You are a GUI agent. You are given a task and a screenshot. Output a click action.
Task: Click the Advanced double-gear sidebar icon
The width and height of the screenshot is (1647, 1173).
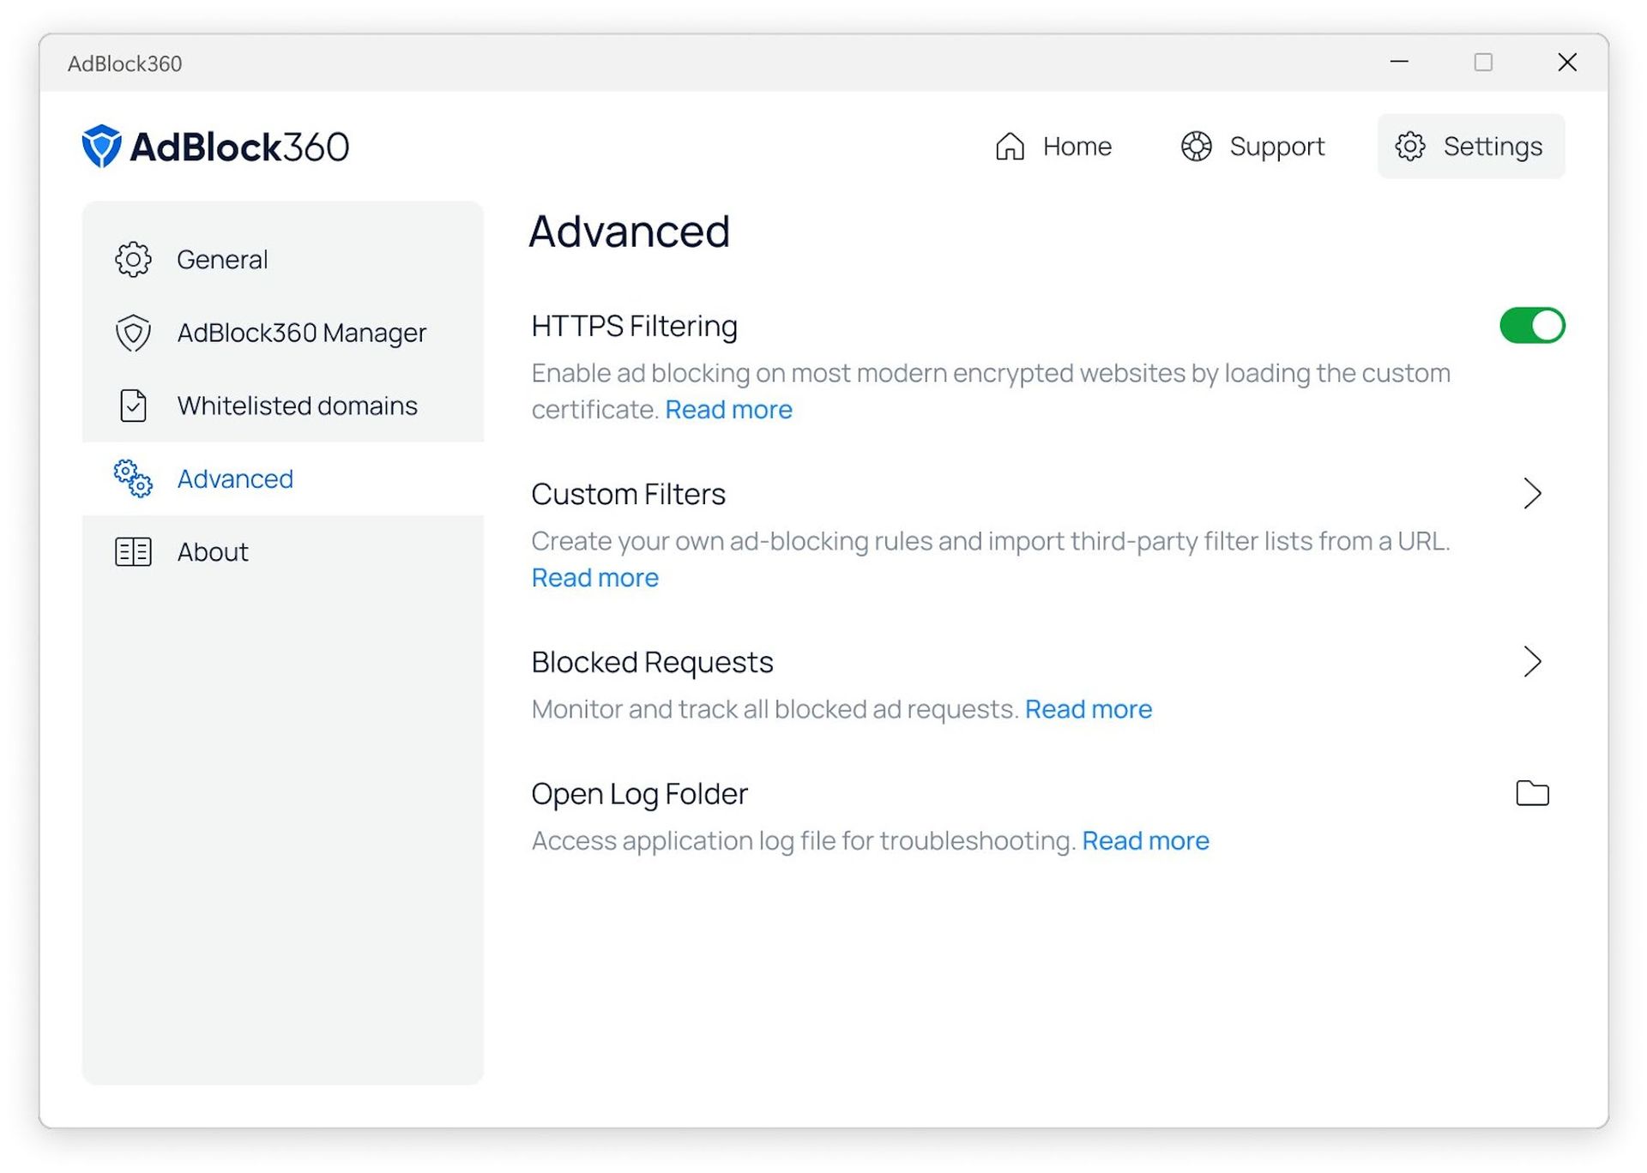pyautogui.click(x=133, y=478)
